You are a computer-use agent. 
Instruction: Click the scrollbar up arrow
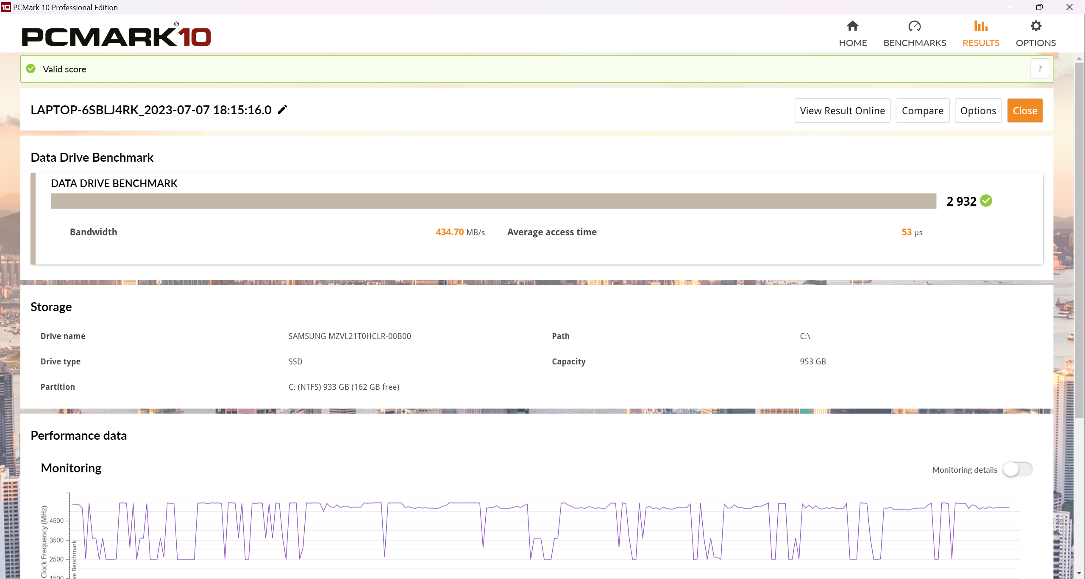pos(1079,58)
